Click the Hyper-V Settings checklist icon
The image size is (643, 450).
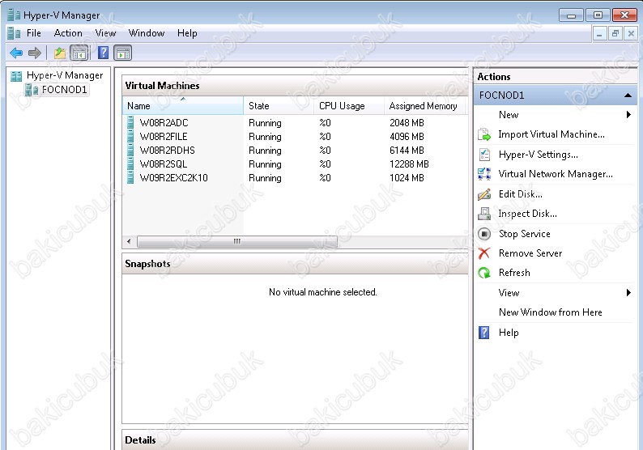[484, 154]
